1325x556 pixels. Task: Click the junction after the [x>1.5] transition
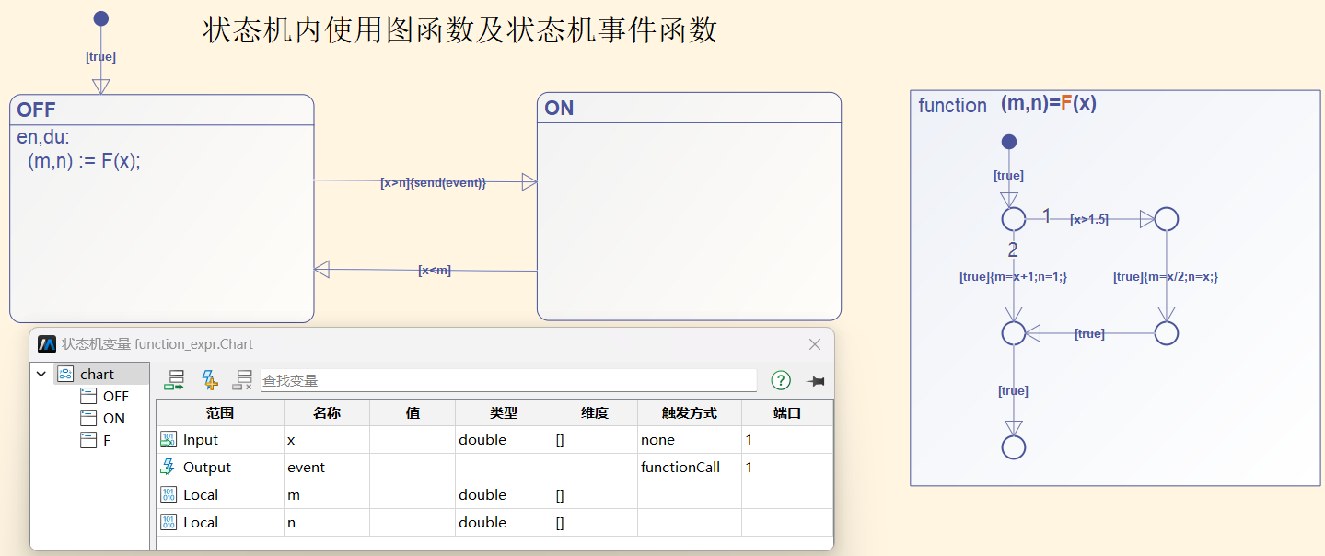1167,219
